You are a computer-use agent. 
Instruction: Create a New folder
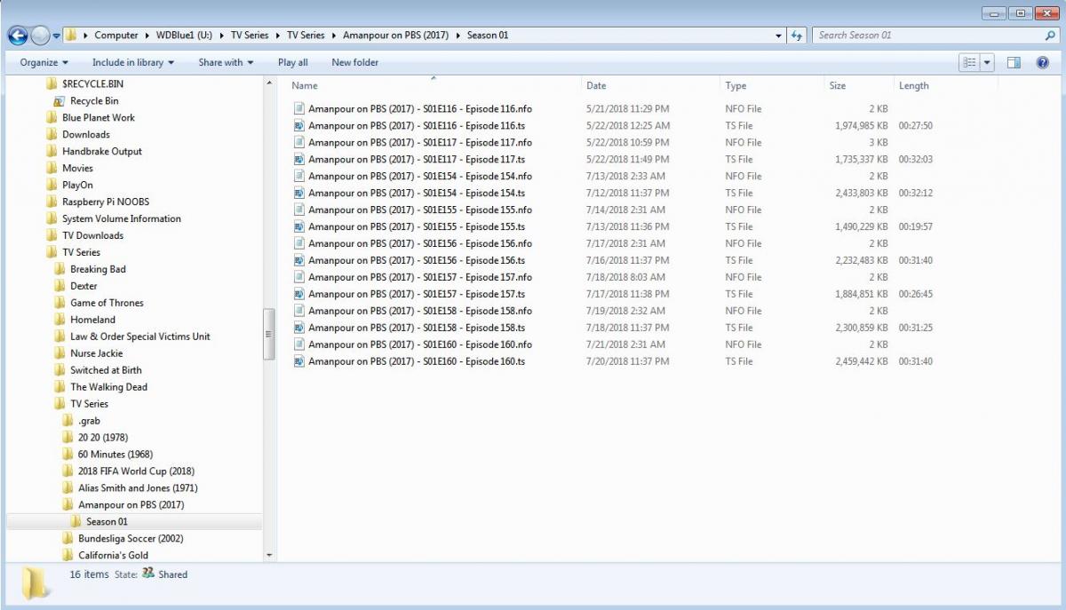pyautogui.click(x=354, y=62)
